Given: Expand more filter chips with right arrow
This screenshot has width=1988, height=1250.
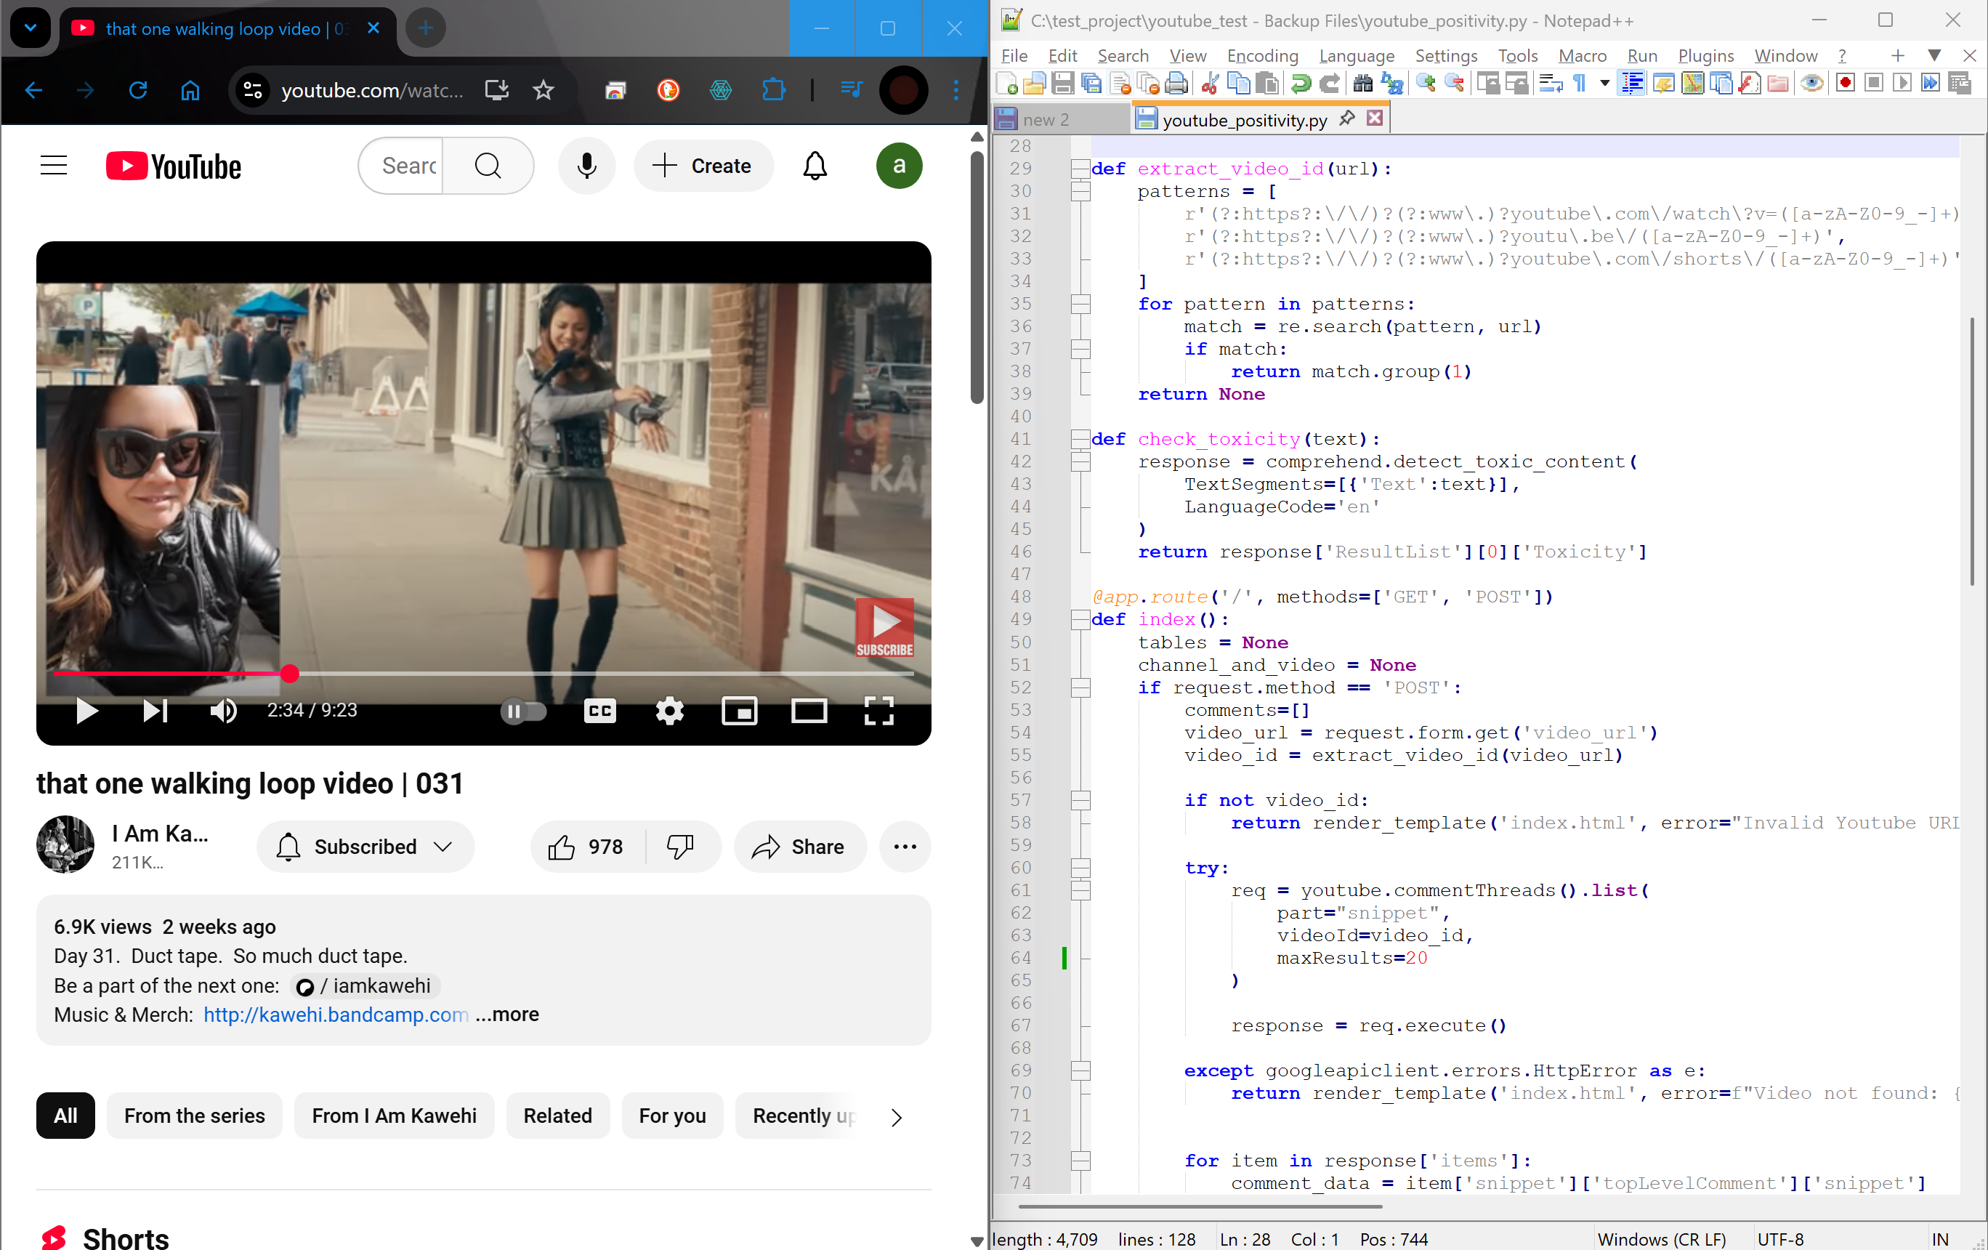Looking at the screenshot, I should point(897,1117).
